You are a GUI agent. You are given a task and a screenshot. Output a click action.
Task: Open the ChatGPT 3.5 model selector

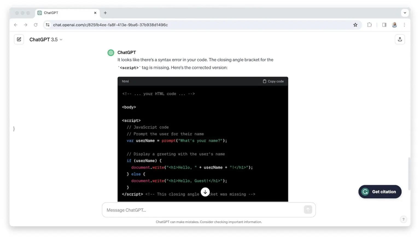click(46, 39)
